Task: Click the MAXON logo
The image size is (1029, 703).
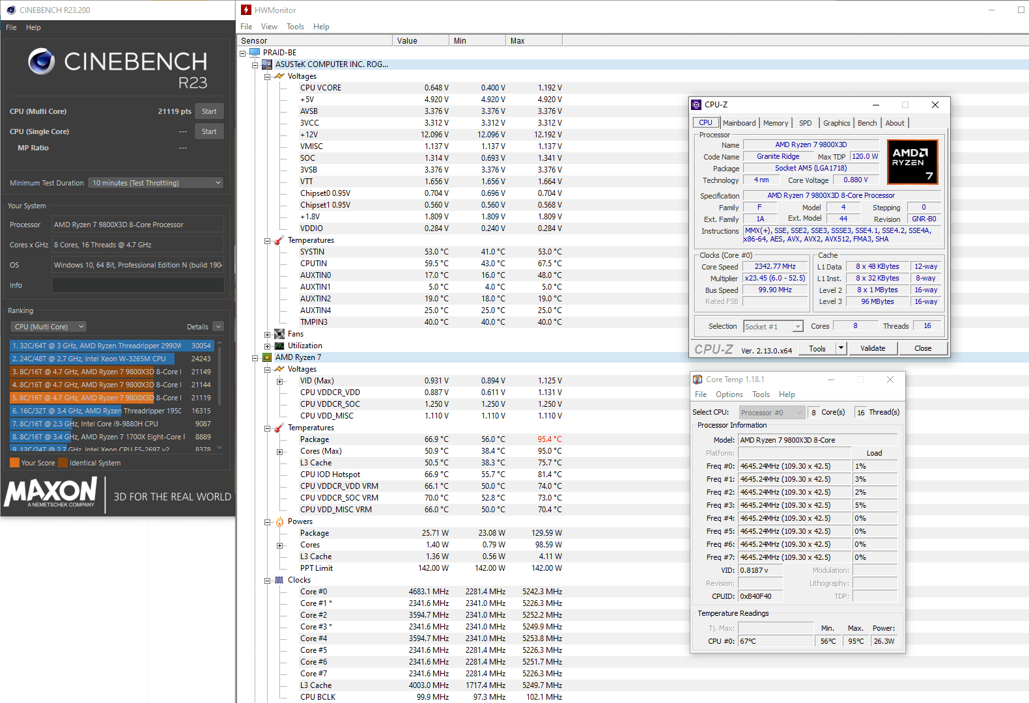Action: [51, 492]
